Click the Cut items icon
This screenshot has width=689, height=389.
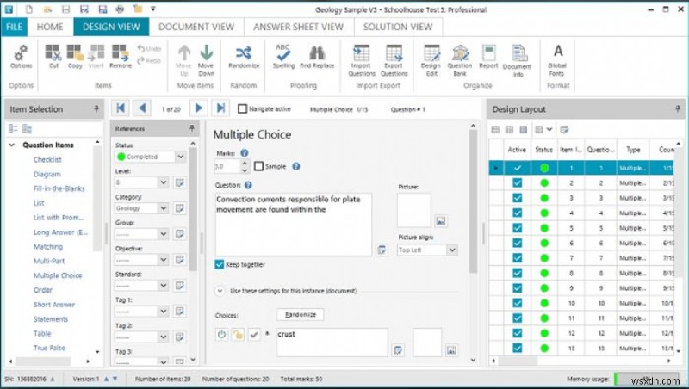pos(53,57)
